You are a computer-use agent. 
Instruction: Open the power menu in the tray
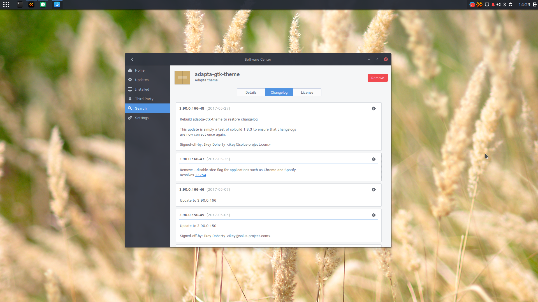[511, 4]
